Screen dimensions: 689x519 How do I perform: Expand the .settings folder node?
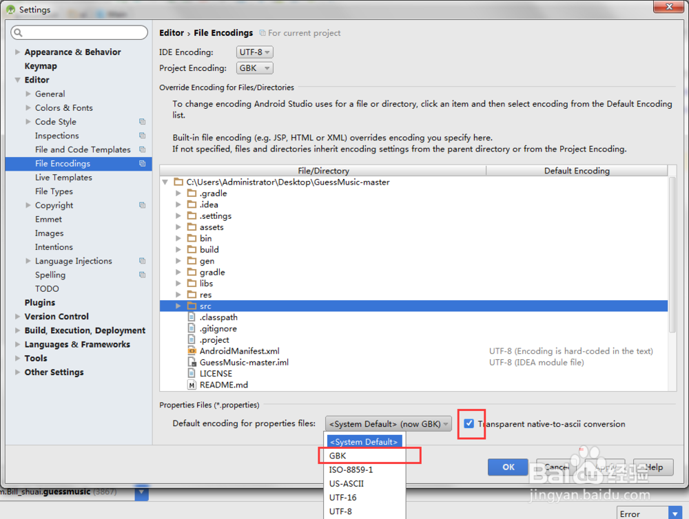[x=178, y=215]
